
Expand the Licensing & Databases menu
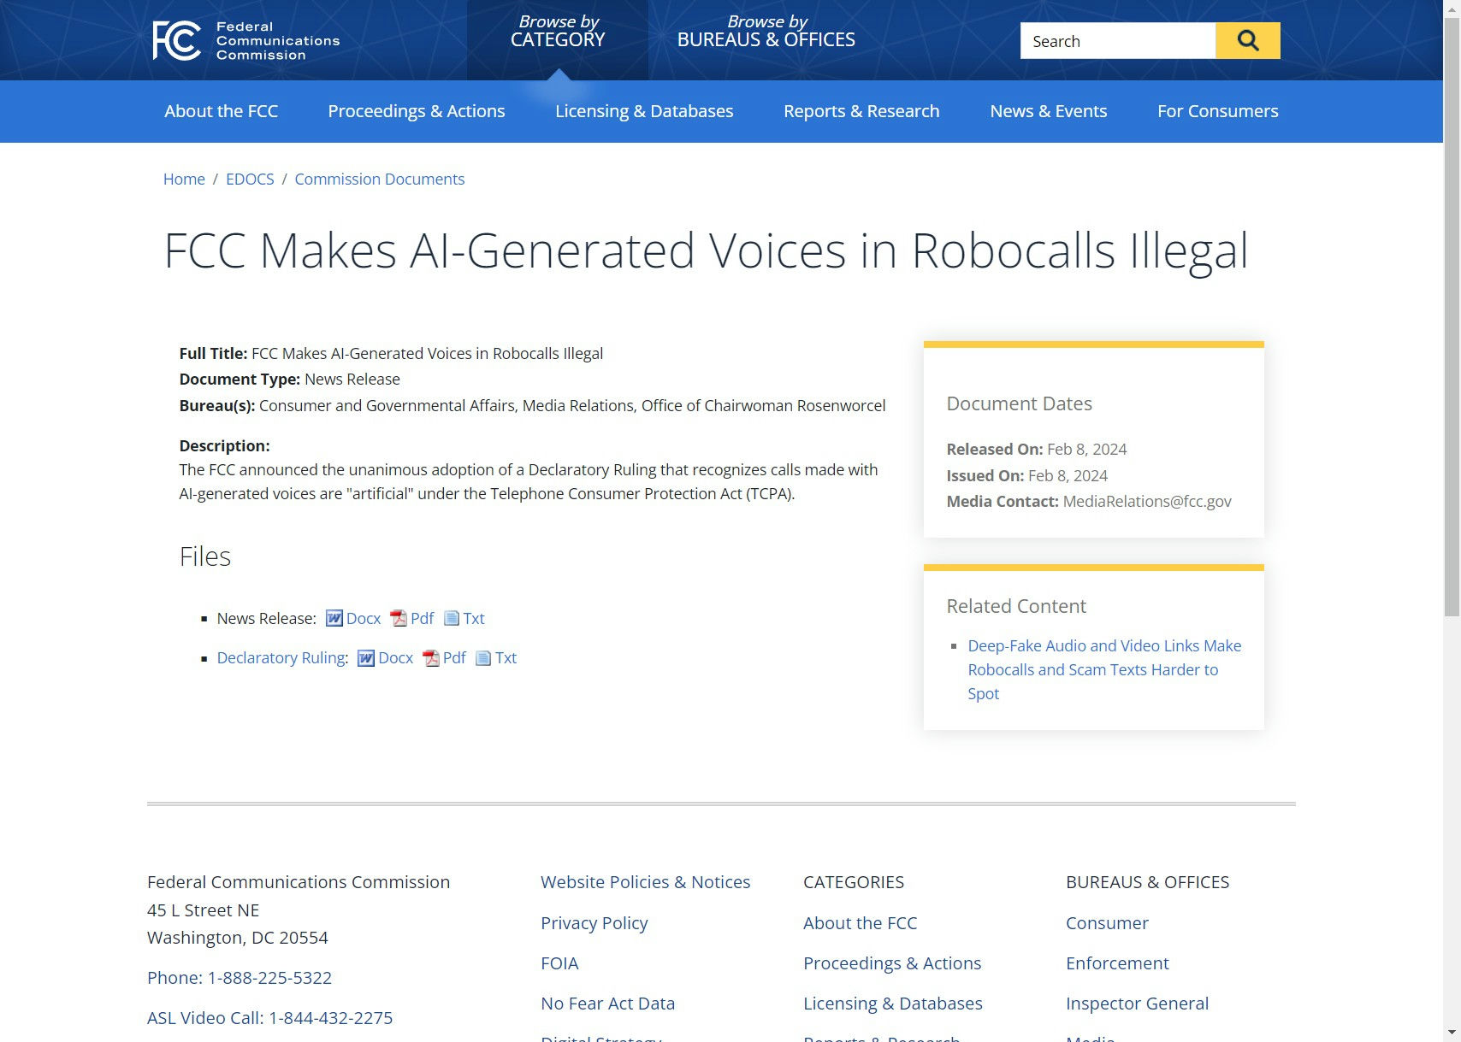[x=644, y=111]
